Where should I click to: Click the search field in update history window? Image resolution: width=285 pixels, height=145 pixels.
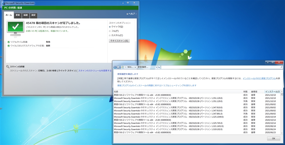click(x=222, y=67)
